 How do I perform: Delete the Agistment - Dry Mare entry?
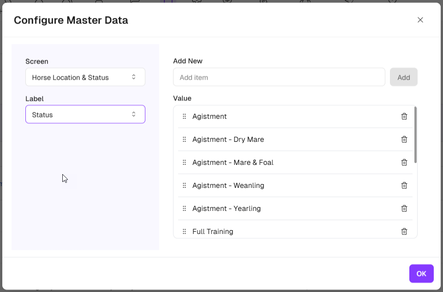(x=404, y=140)
